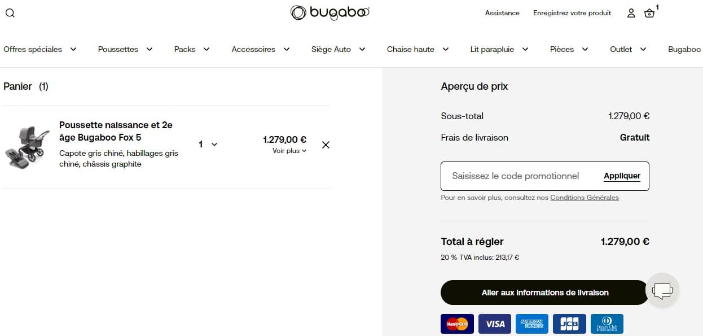
Task: Expand the Voir plus price details
Action: point(289,150)
